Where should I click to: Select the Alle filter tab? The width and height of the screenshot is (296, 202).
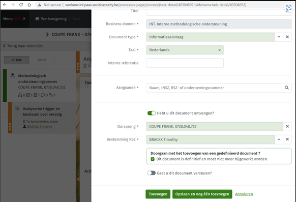(x=17, y=60)
